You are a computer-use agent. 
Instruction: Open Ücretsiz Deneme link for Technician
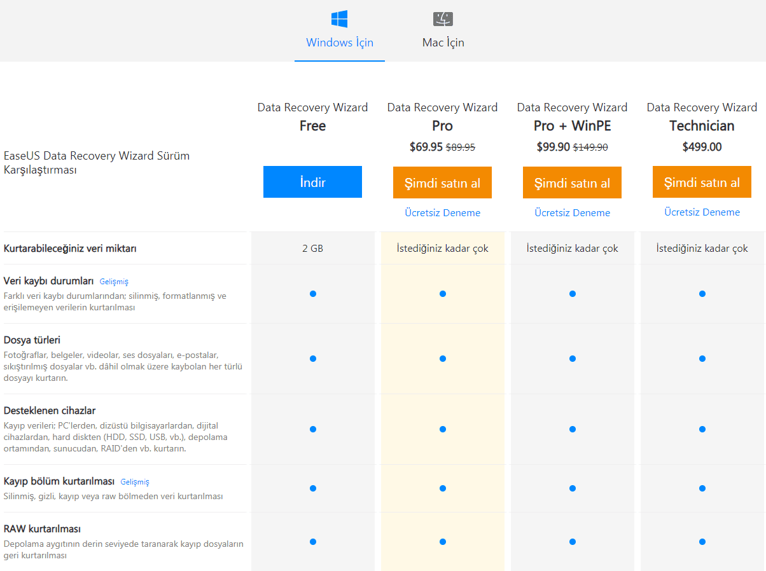tap(702, 212)
